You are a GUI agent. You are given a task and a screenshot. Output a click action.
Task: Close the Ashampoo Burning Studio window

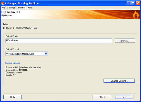click(x=138, y=3)
